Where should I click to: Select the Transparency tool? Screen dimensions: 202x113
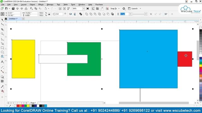tap(2, 81)
